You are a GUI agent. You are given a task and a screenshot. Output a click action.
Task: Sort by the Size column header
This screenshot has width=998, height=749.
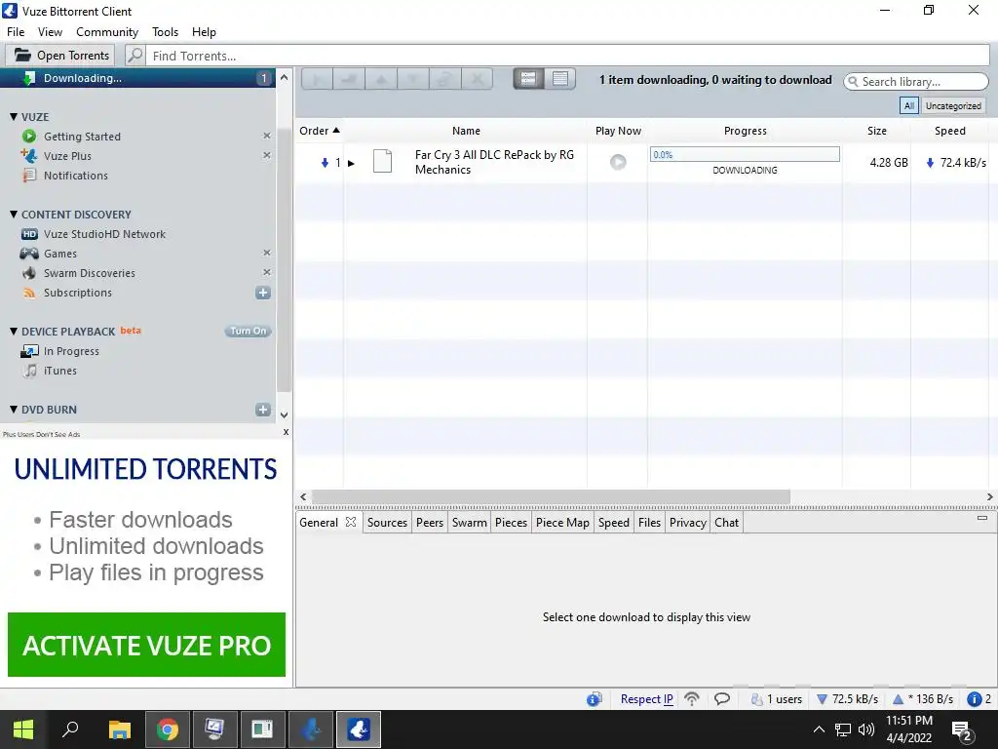click(x=876, y=131)
